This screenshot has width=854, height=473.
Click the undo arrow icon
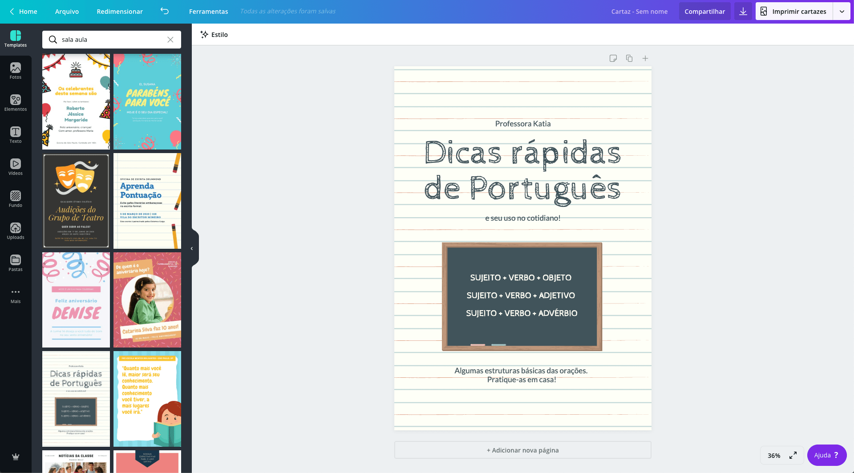[165, 11]
